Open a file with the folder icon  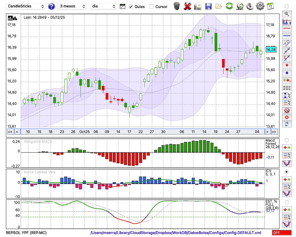click(x=219, y=7)
